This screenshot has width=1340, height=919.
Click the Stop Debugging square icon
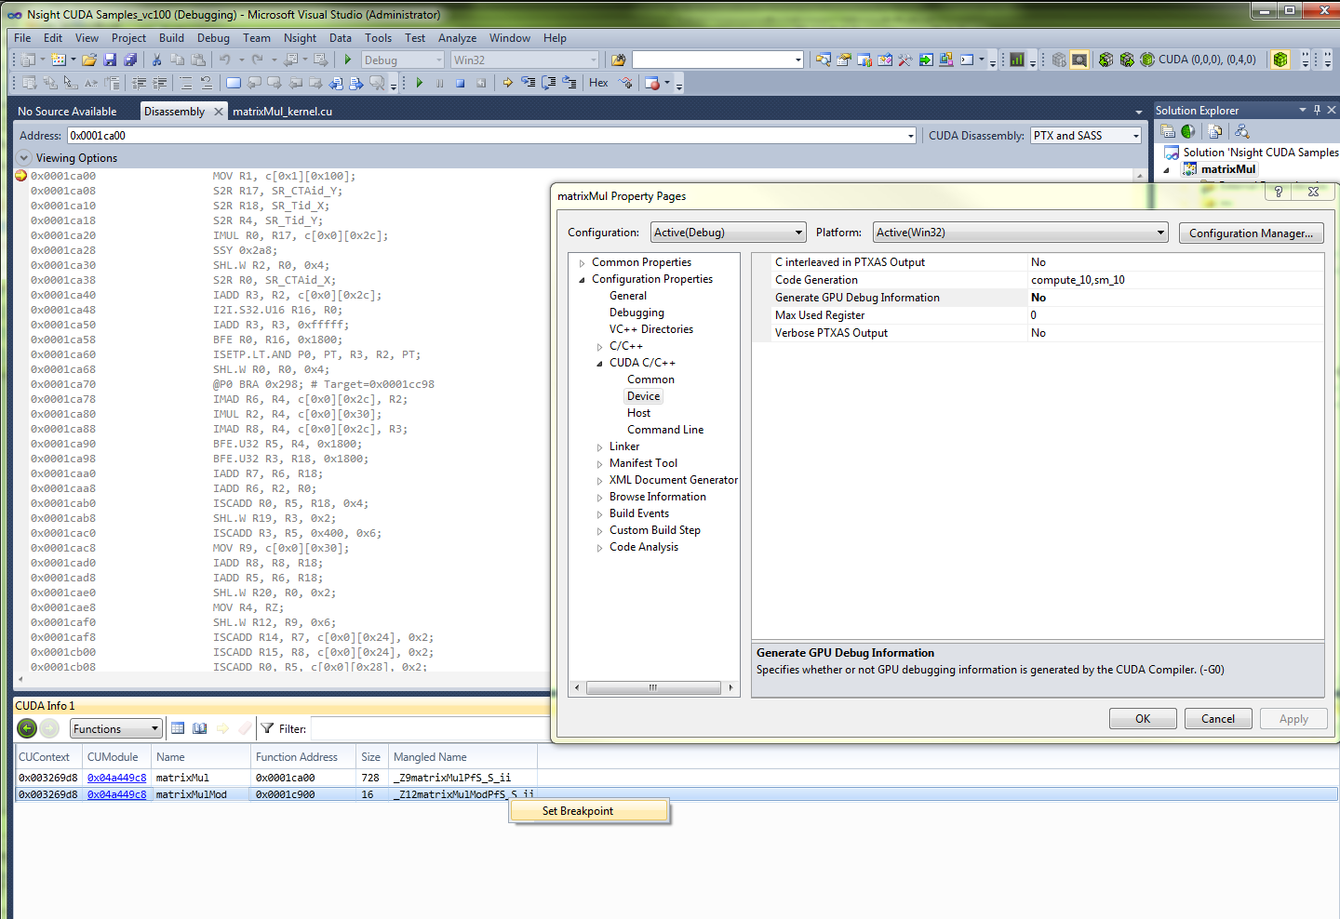(x=460, y=83)
